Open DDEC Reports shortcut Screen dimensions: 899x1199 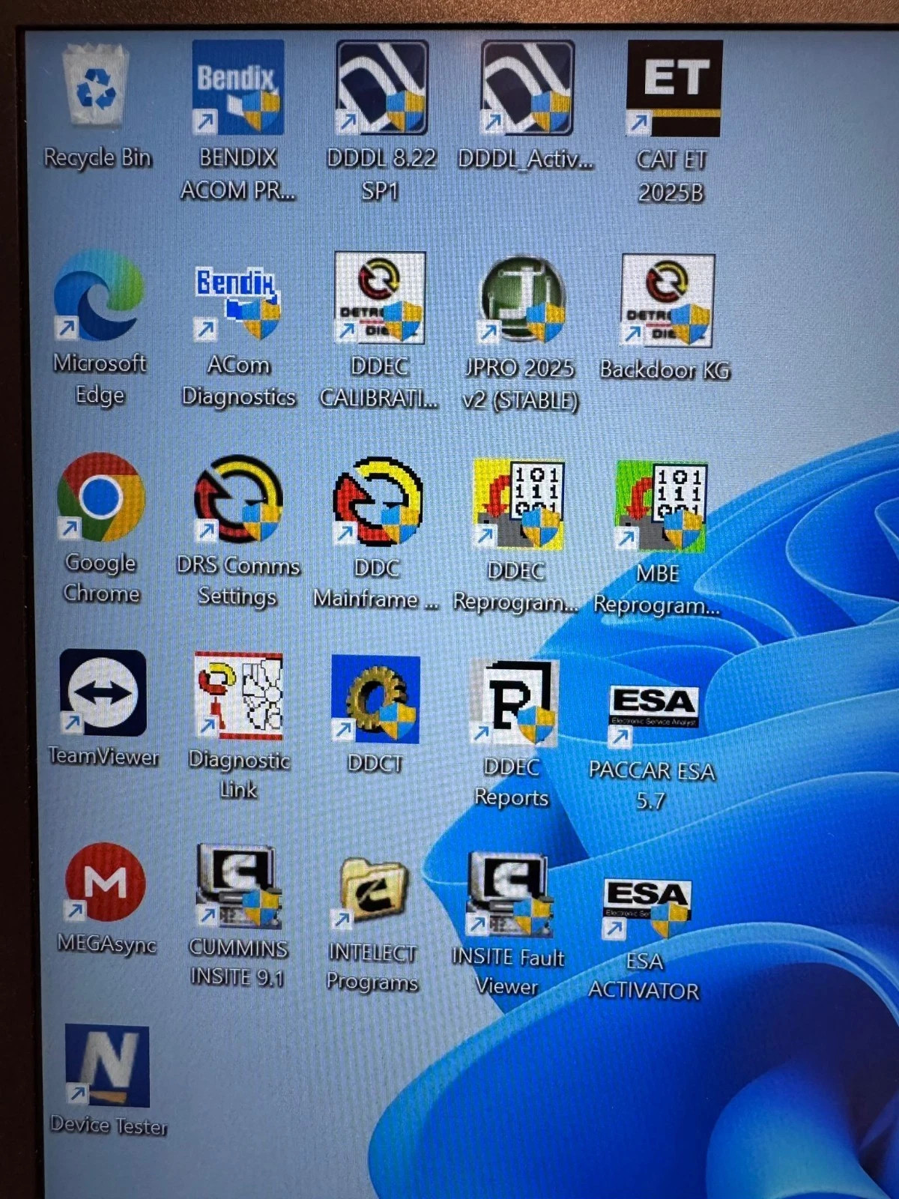(x=515, y=703)
